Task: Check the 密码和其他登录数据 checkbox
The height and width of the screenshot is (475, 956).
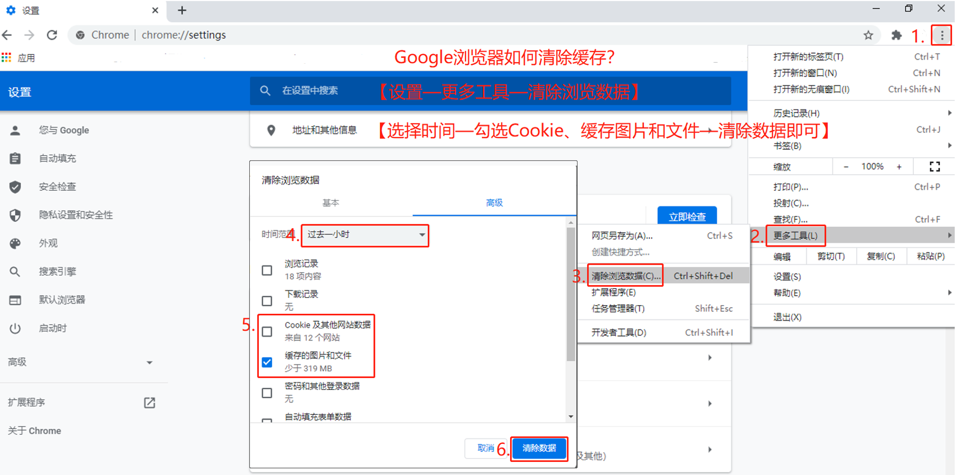Action: tap(267, 393)
